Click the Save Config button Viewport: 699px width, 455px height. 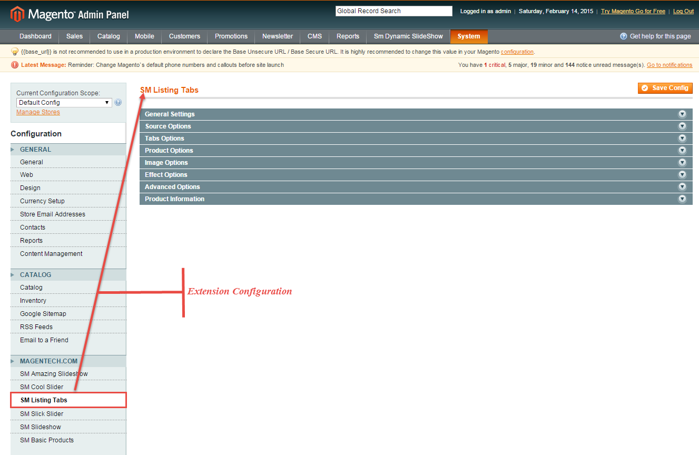pyautogui.click(x=665, y=88)
